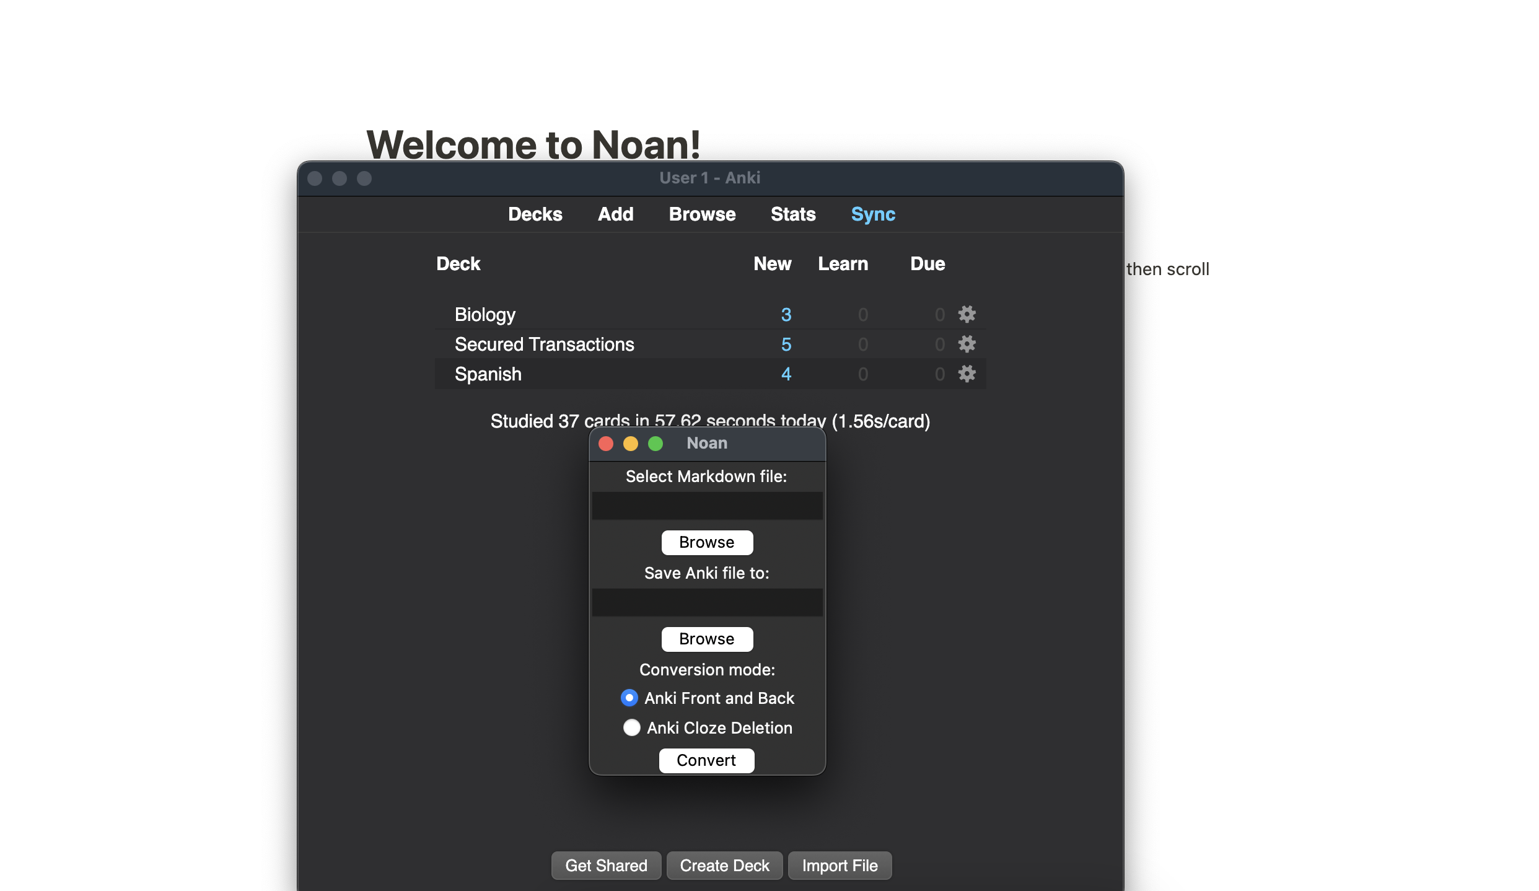This screenshot has width=1539, height=891.
Task: Open the Spanish deck
Action: tap(488, 374)
